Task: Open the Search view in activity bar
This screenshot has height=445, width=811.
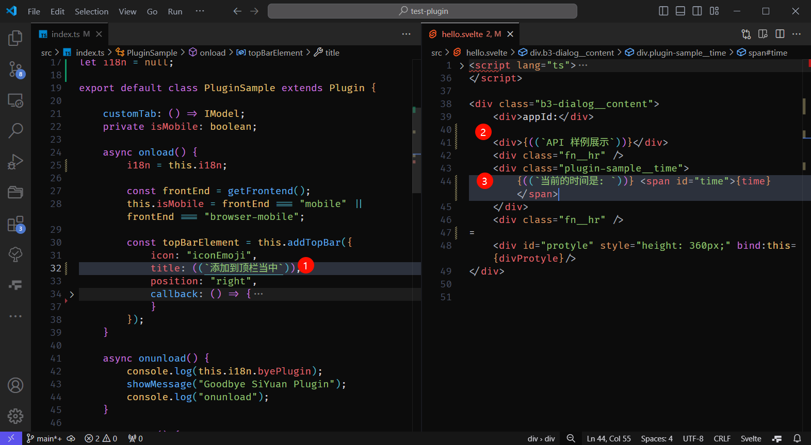Action: (15, 130)
